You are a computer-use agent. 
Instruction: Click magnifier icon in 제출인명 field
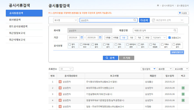(x=175, y=30)
